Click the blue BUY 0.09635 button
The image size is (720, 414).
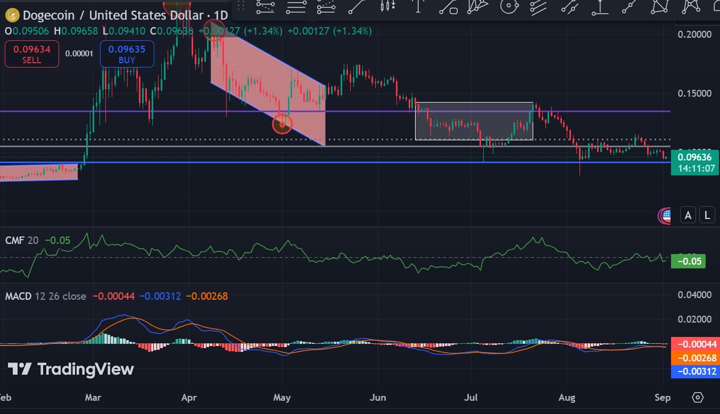pos(127,54)
